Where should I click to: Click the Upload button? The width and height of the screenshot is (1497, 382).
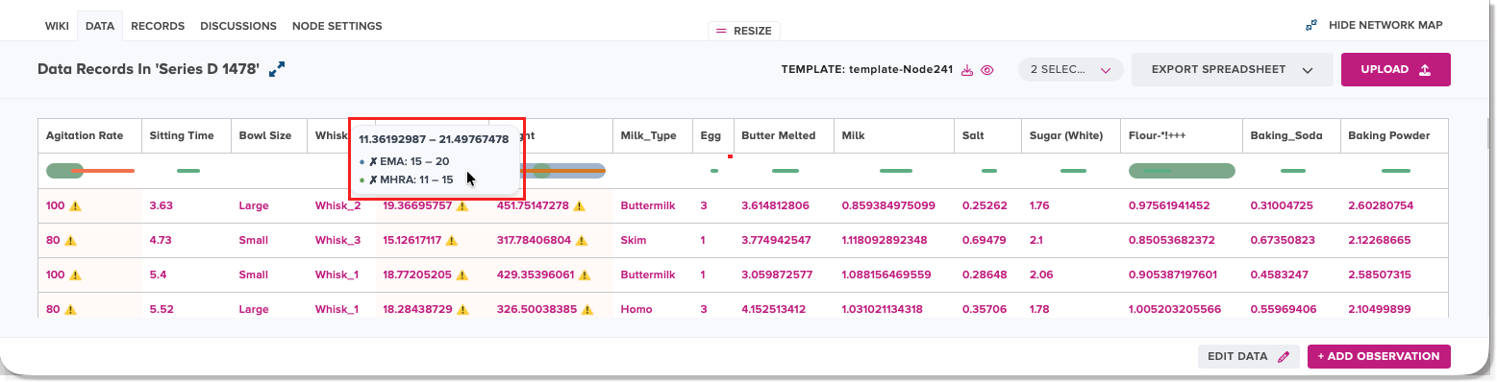[1396, 70]
